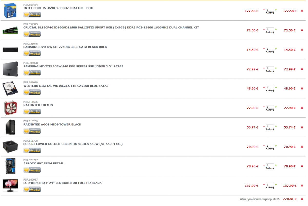308x206 pixels.
Task: Increase Crucial Ballistix RAM quantity with plus
Action: (276, 29)
